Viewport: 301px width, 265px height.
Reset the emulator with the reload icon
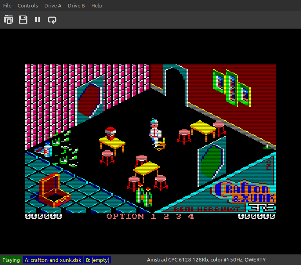coord(52,20)
